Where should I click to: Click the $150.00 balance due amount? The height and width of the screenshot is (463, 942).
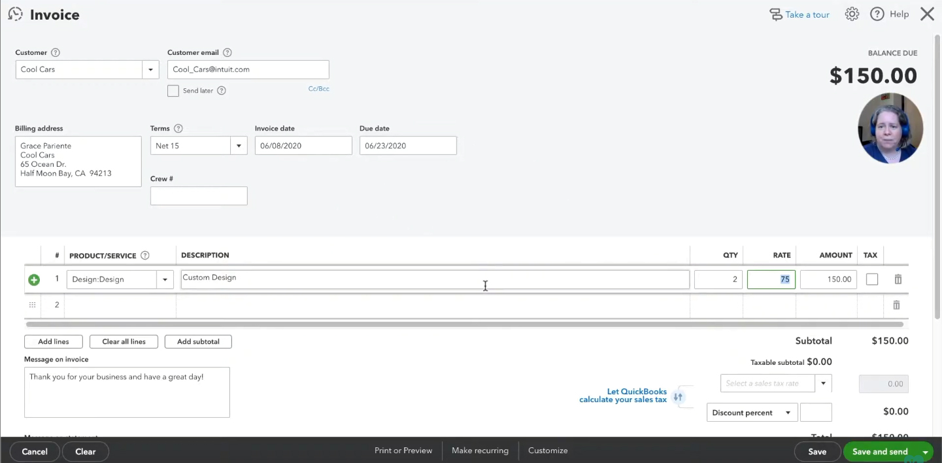pos(873,76)
